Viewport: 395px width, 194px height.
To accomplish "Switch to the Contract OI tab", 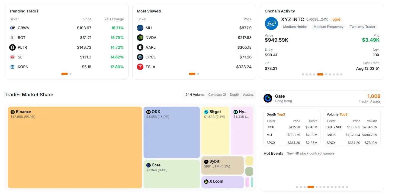I will tap(217, 95).
